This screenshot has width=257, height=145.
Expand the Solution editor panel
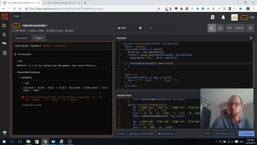(x=251, y=38)
